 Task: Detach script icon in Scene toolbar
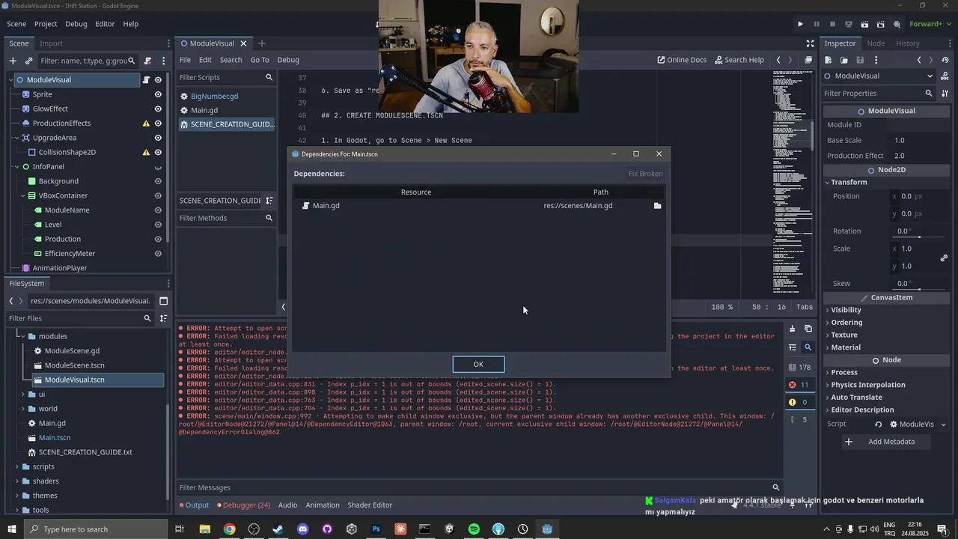147,61
